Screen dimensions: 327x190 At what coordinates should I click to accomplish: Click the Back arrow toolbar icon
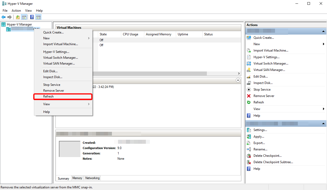[3, 17]
